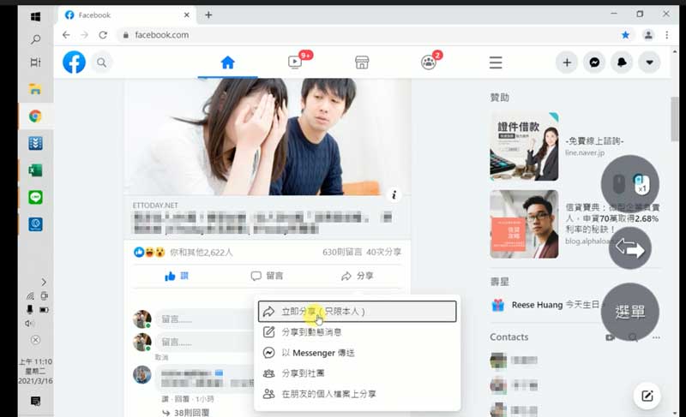This screenshot has height=417, width=686.
Task: Open the Watch video tab icon
Action: point(295,63)
